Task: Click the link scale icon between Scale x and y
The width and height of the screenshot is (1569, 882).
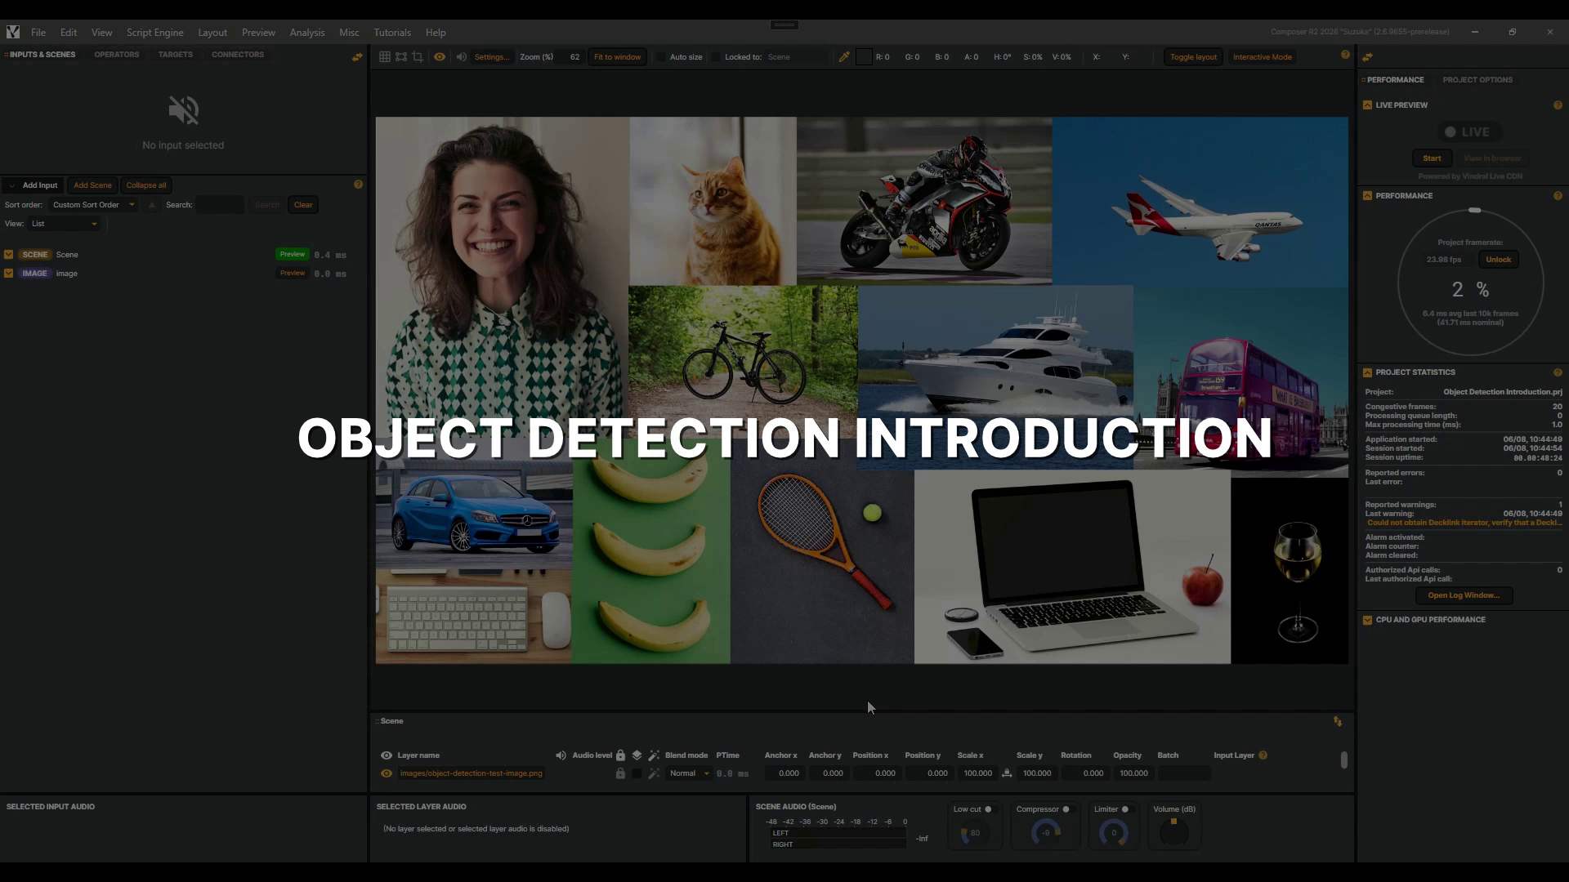Action: point(1007,773)
